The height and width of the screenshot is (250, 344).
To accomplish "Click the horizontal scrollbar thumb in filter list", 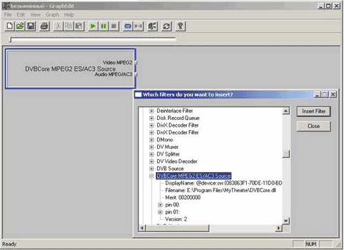I will pos(177,228).
